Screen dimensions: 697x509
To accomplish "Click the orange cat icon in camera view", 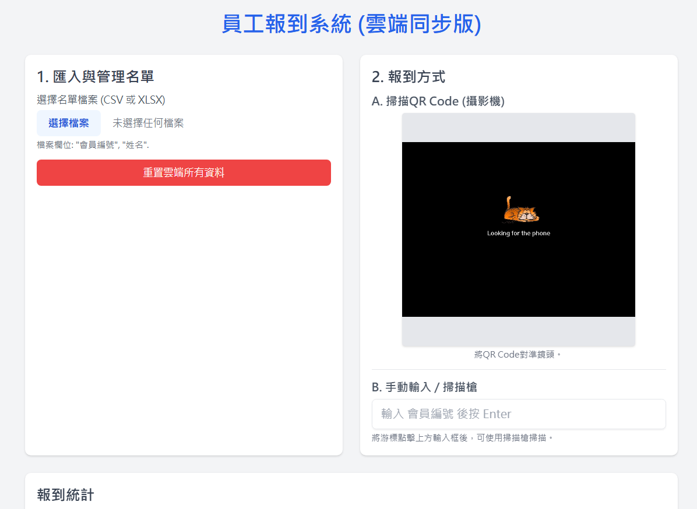I will (521, 210).
